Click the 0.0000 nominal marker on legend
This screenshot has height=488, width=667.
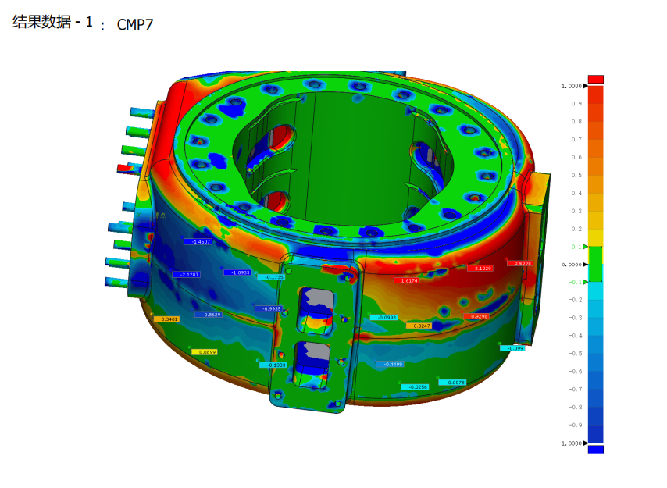[x=585, y=265]
